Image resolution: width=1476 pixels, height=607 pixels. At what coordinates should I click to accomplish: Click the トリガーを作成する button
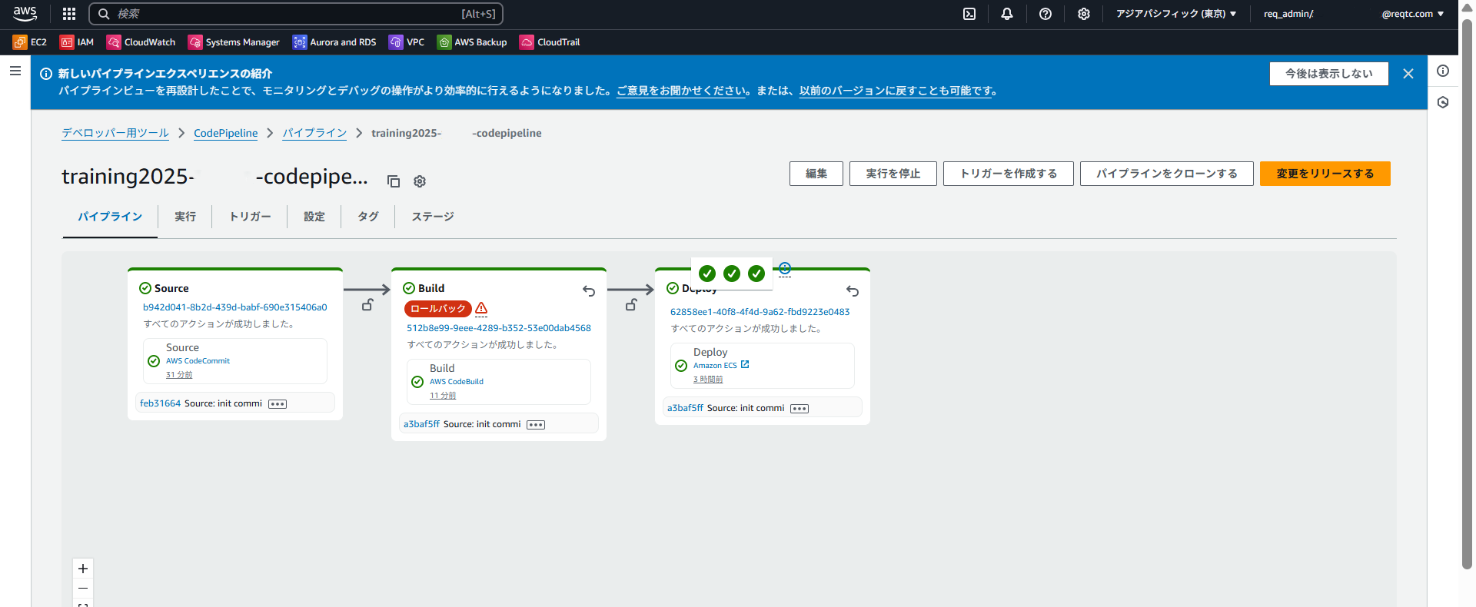point(1009,174)
